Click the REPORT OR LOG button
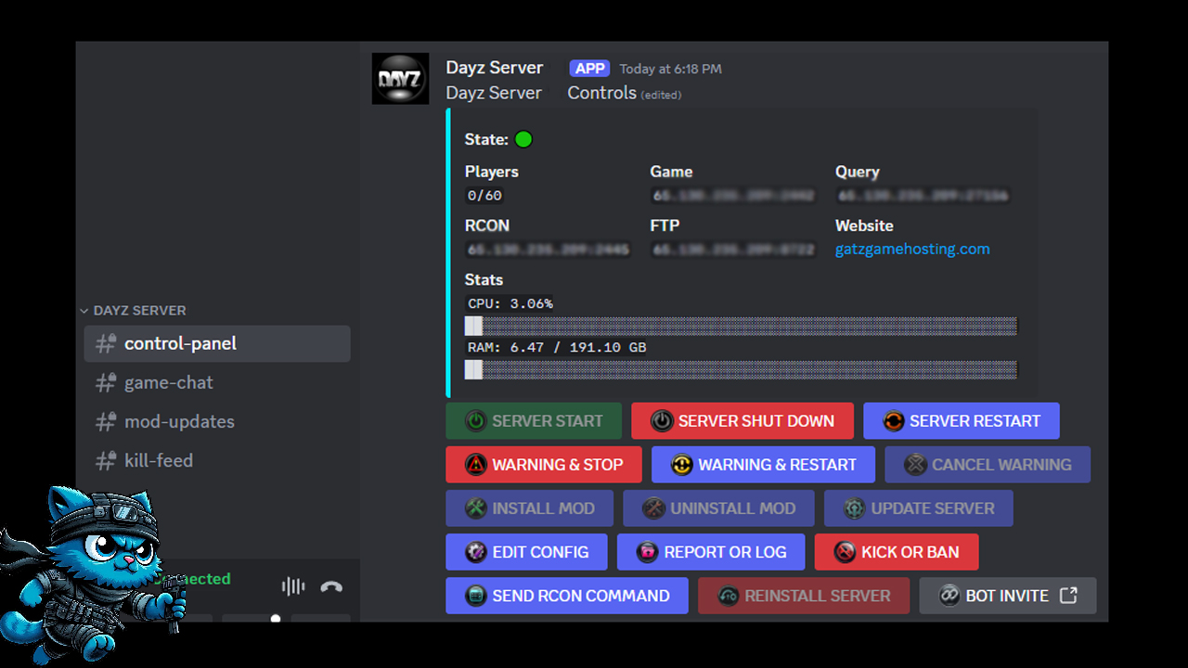 [711, 551]
